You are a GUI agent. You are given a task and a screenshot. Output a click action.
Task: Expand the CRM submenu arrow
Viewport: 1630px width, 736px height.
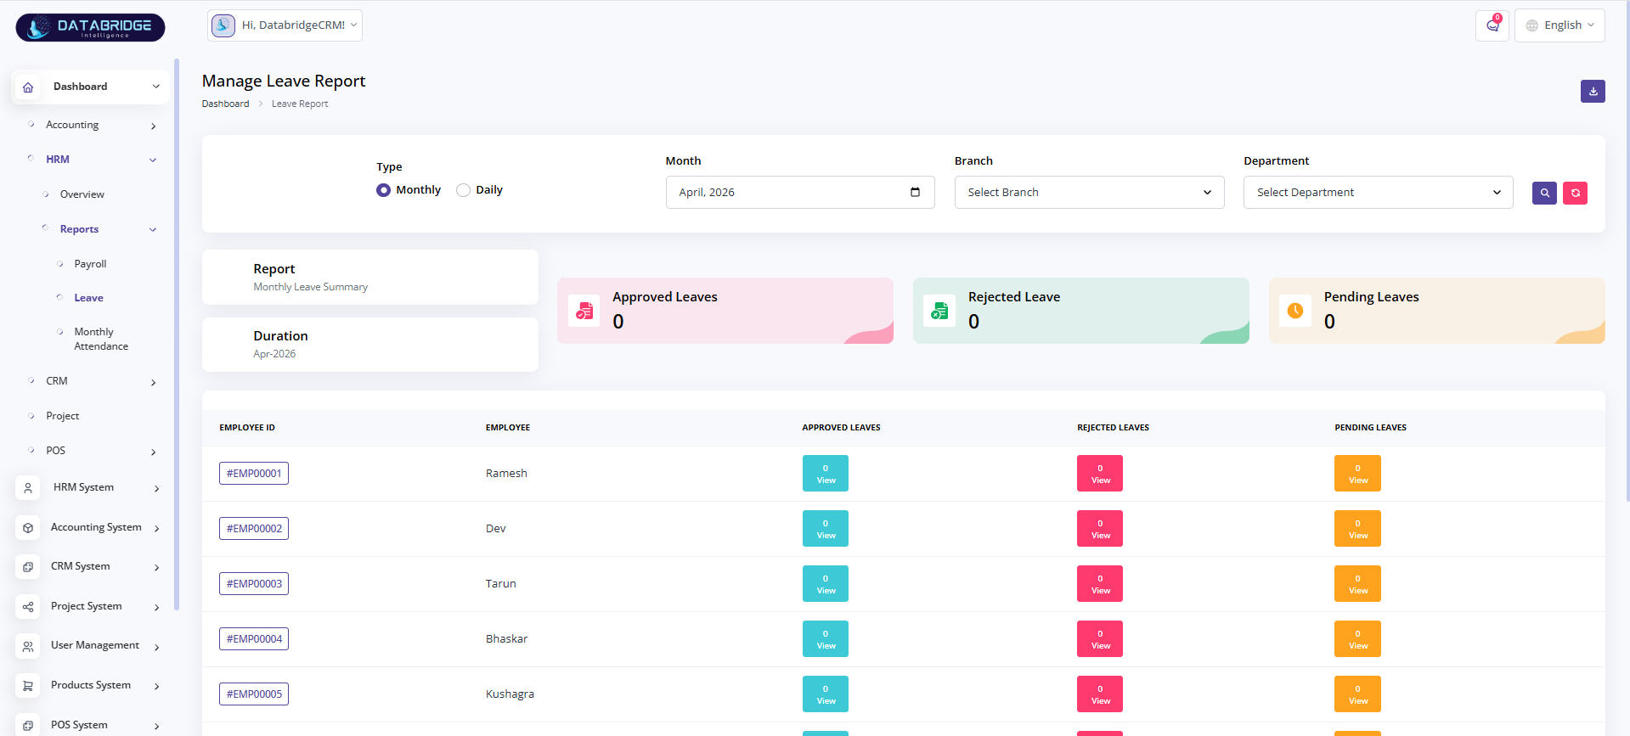pyautogui.click(x=154, y=382)
